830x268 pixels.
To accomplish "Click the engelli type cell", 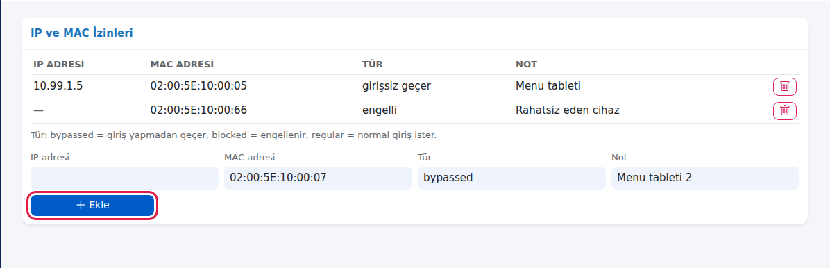I will click(x=380, y=110).
